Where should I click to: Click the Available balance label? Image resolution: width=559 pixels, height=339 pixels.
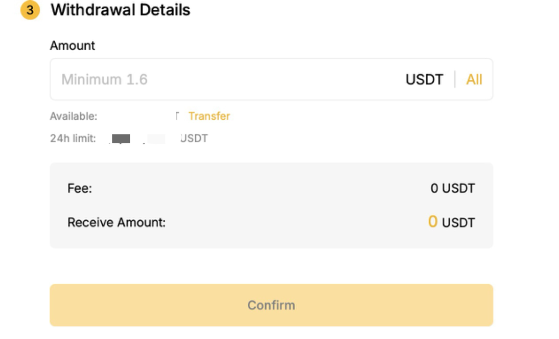[x=73, y=116]
